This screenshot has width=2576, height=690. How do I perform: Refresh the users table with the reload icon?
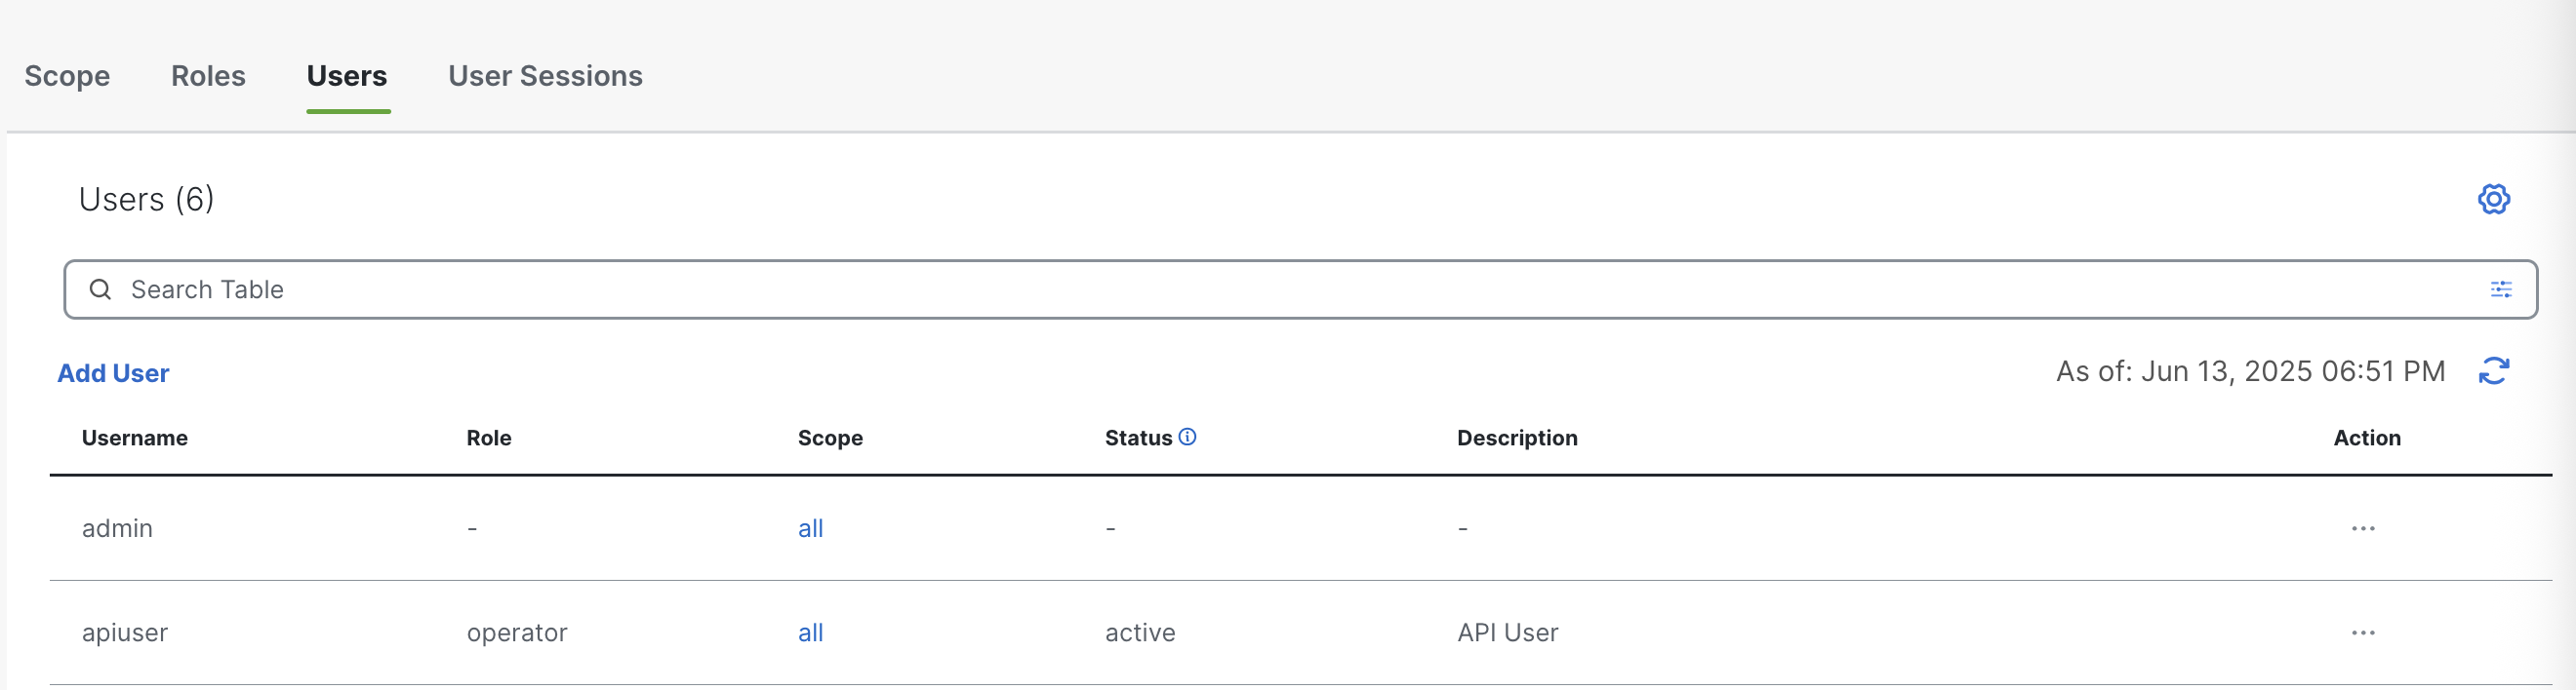point(2493,371)
